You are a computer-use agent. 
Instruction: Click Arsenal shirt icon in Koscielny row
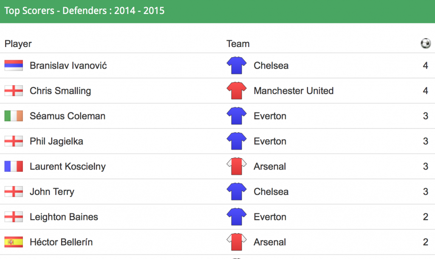pyautogui.click(x=236, y=166)
